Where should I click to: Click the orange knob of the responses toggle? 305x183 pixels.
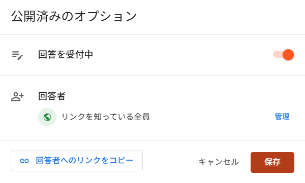pyautogui.click(x=288, y=55)
